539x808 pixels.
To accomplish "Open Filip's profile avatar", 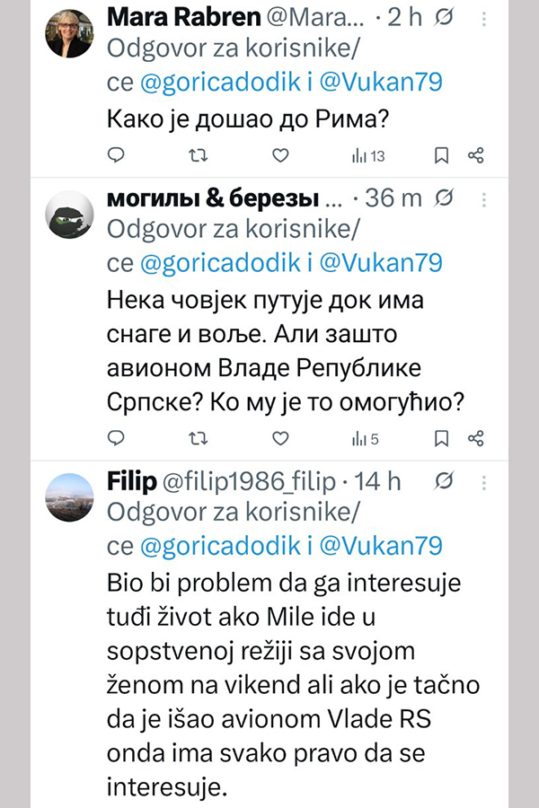I will pyautogui.click(x=69, y=496).
